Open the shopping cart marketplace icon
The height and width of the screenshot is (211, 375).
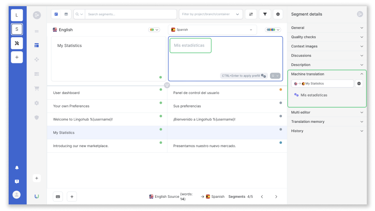pos(37,88)
